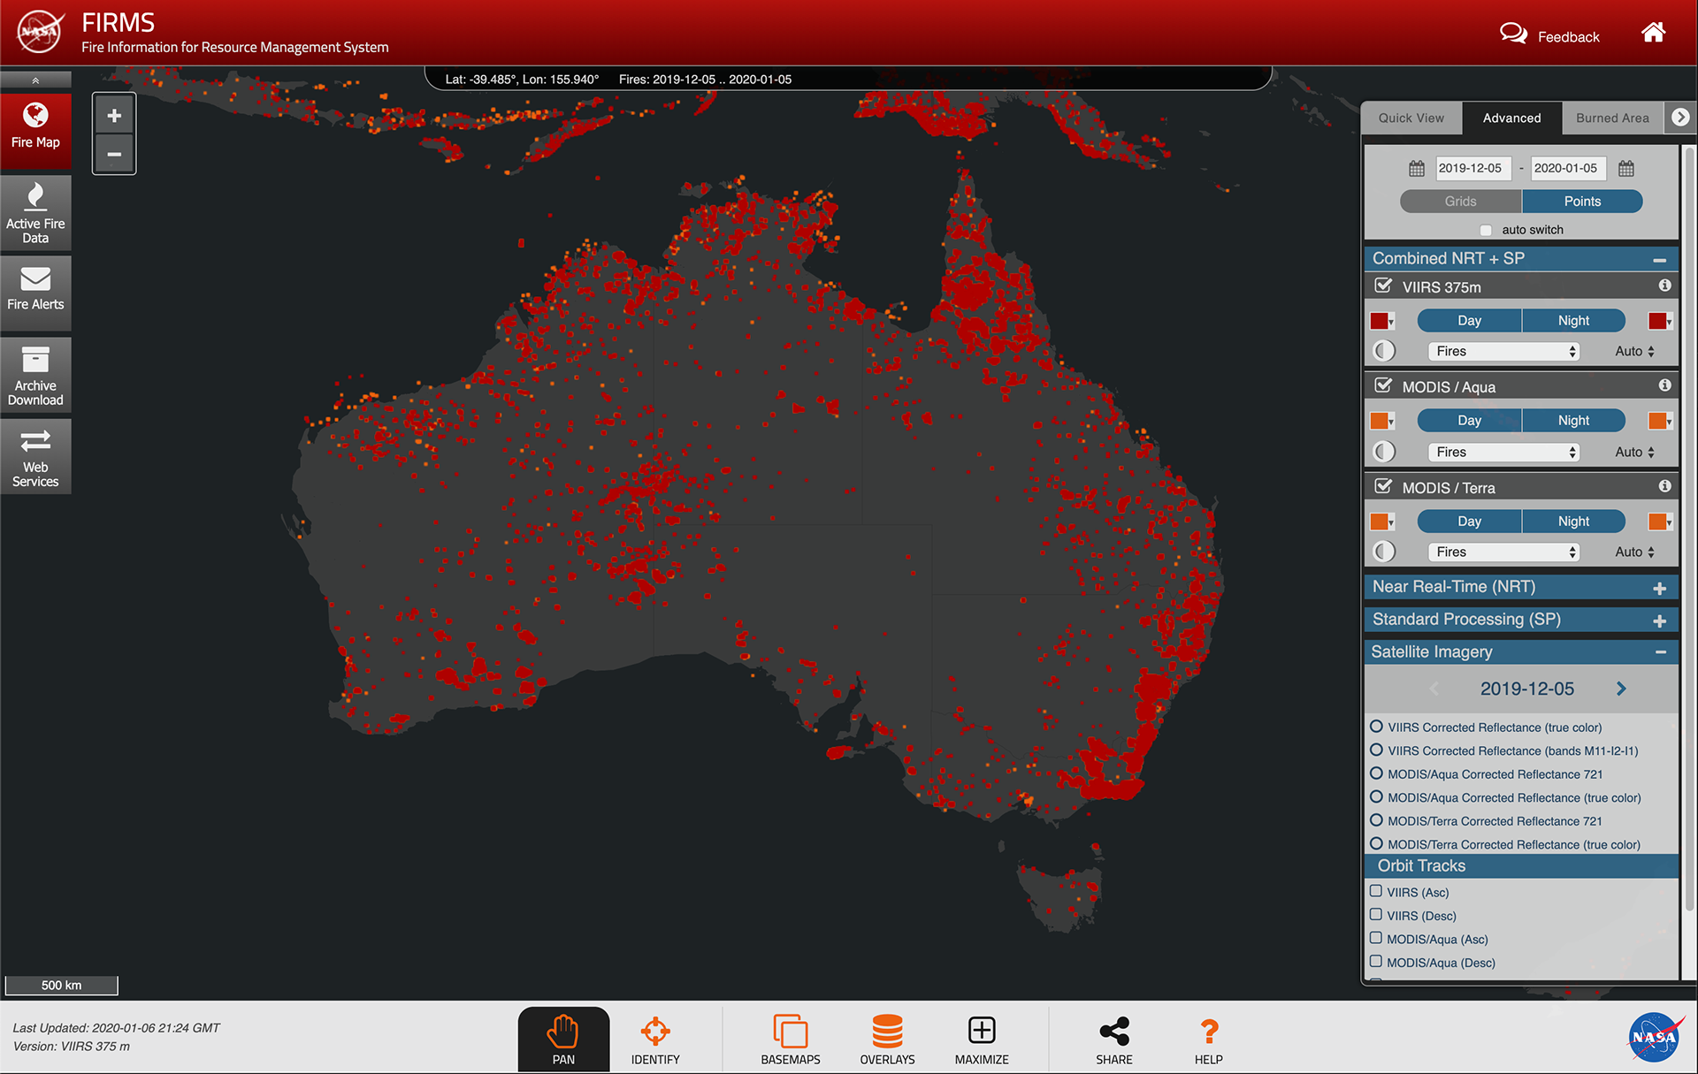Zoom in on the map
Viewport: 1698px width, 1074px height.
[x=114, y=115]
